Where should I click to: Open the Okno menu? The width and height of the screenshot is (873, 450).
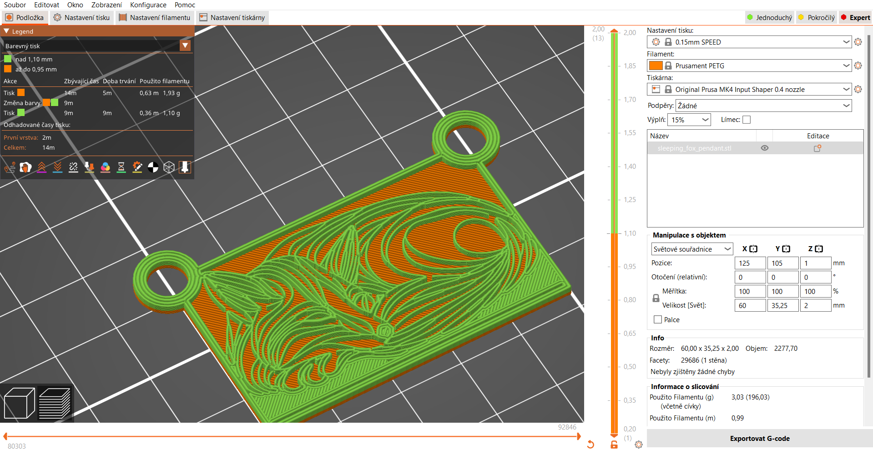(75, 5)
